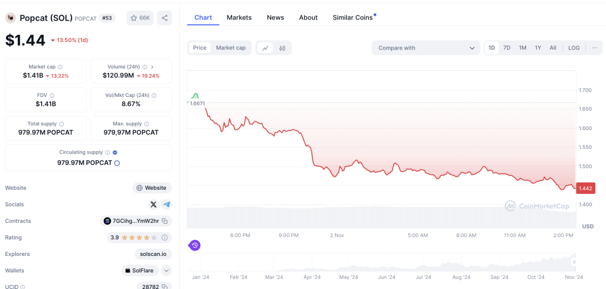Viewport: 606px width, 289px height.
Task: Select the line chart type icon
Action: coord(265,48)
